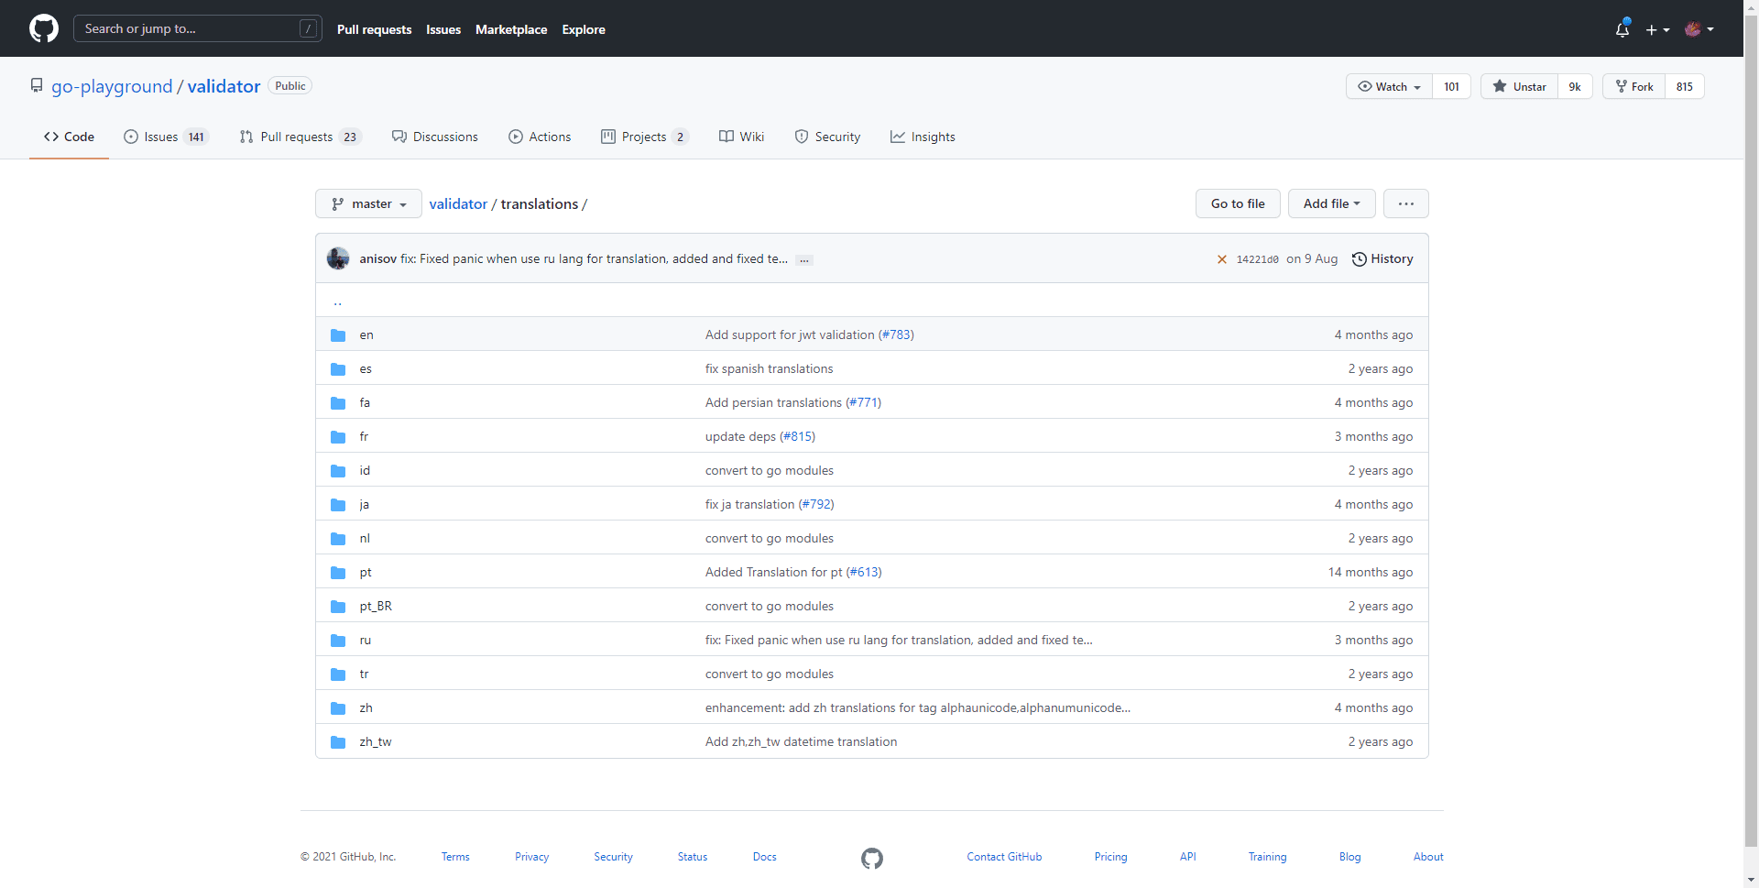Image resolution: width=1759 pixels, height=888 pixels.
Task: Open the Projects tab
Action: 645,137
